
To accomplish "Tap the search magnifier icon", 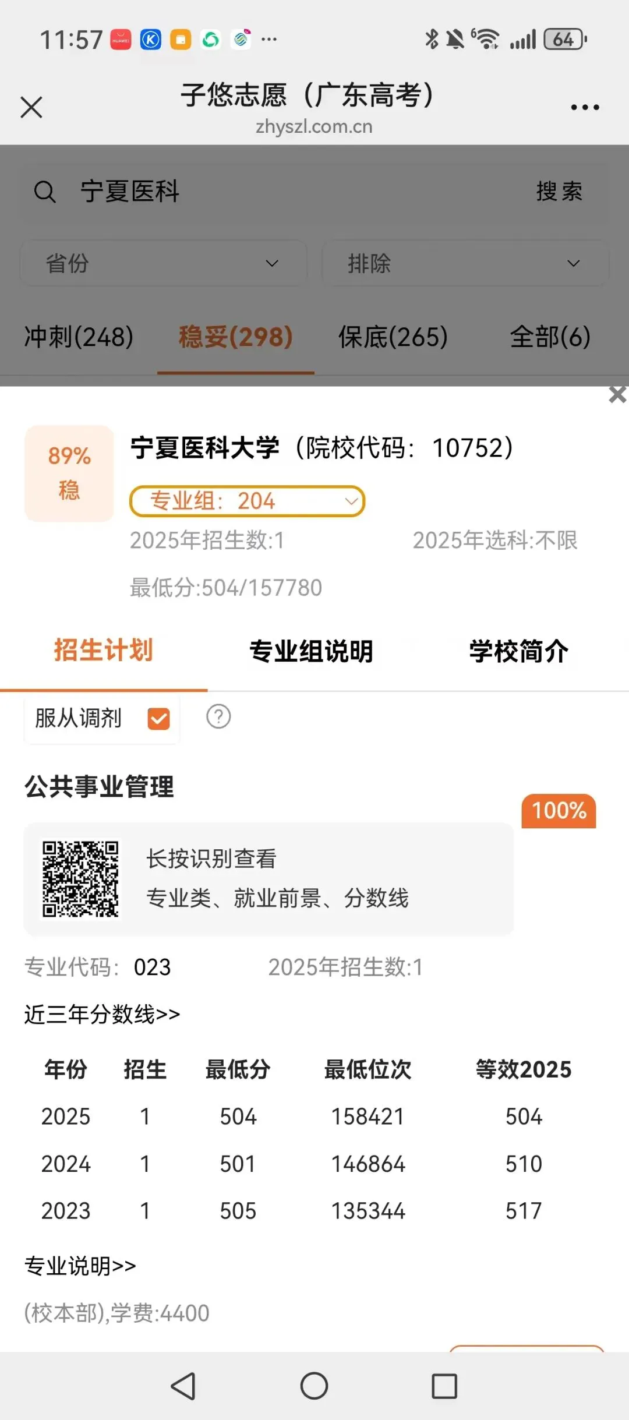I will coord(45,191).
